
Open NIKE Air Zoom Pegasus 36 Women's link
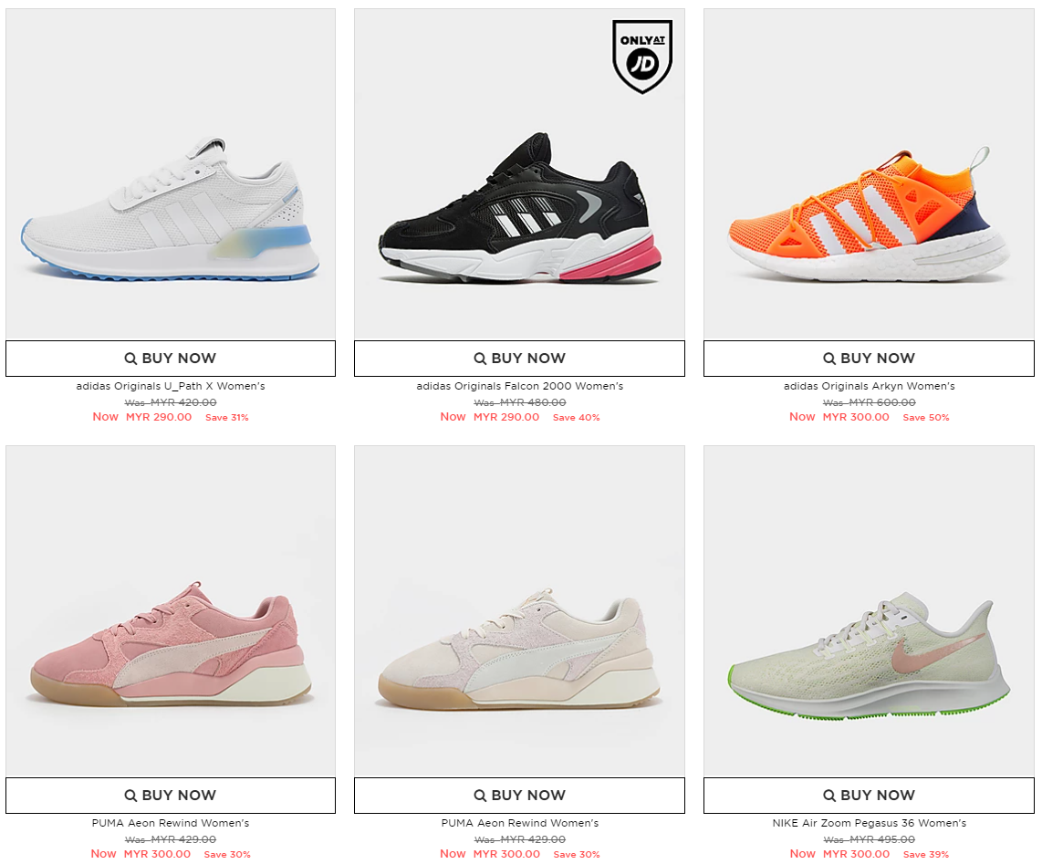(870, 823)
